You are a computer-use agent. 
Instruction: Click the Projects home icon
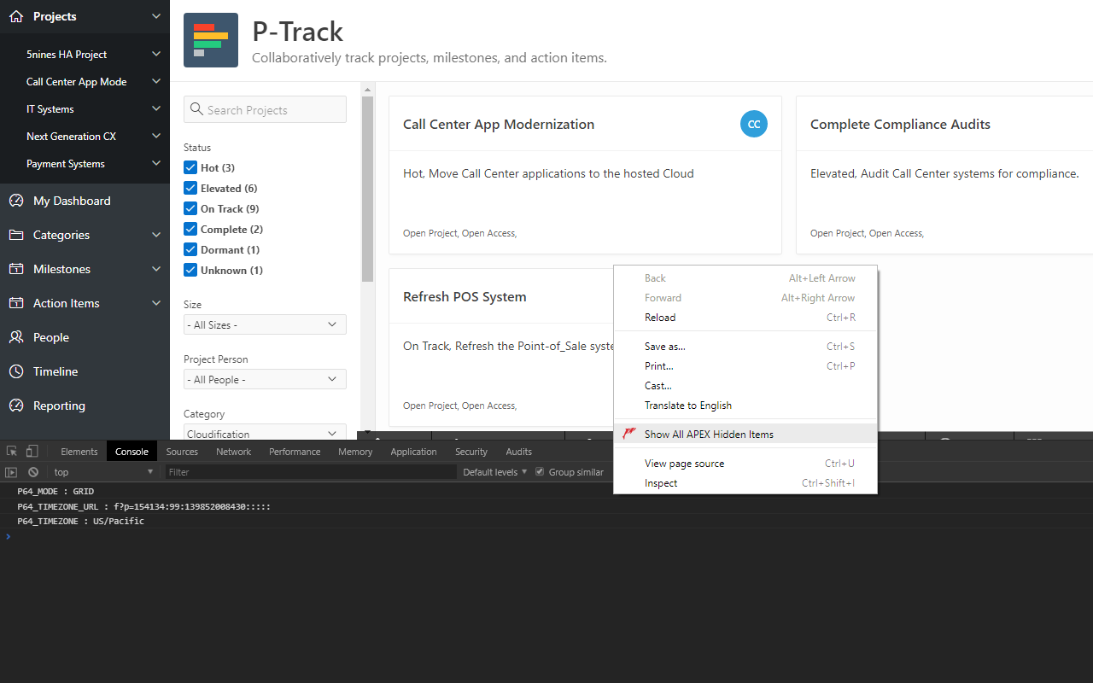coord(15,16)
